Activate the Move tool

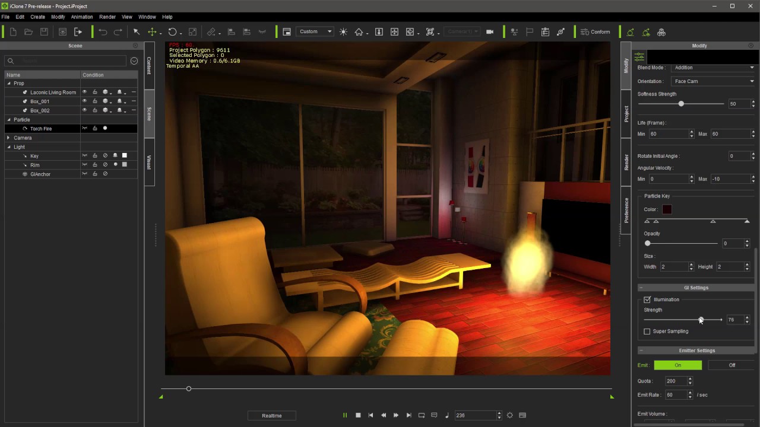point(152,32)
